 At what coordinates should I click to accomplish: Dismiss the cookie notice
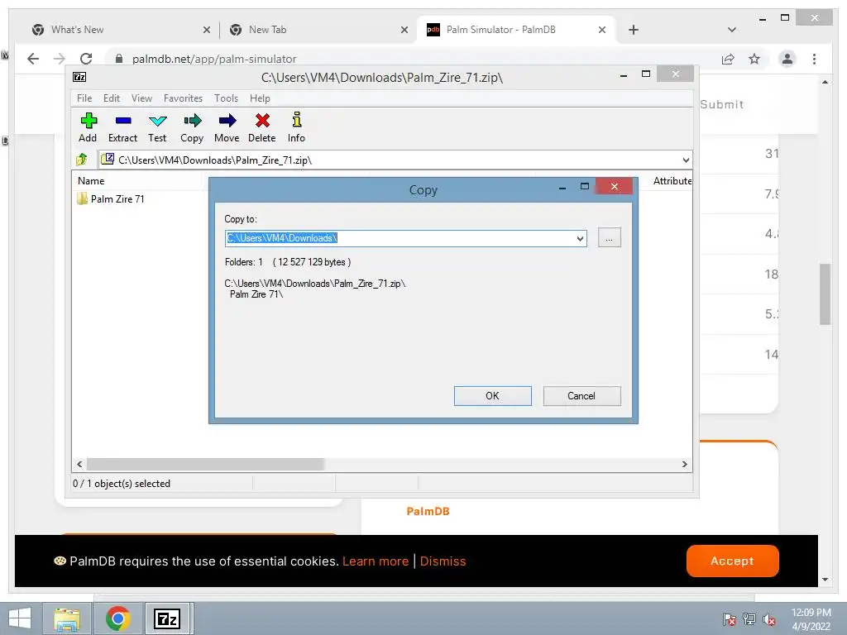pos(443,561)
